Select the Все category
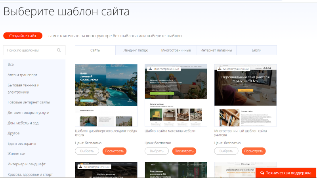Viewport: 317px width, 178px height. (x=11, y=65)
